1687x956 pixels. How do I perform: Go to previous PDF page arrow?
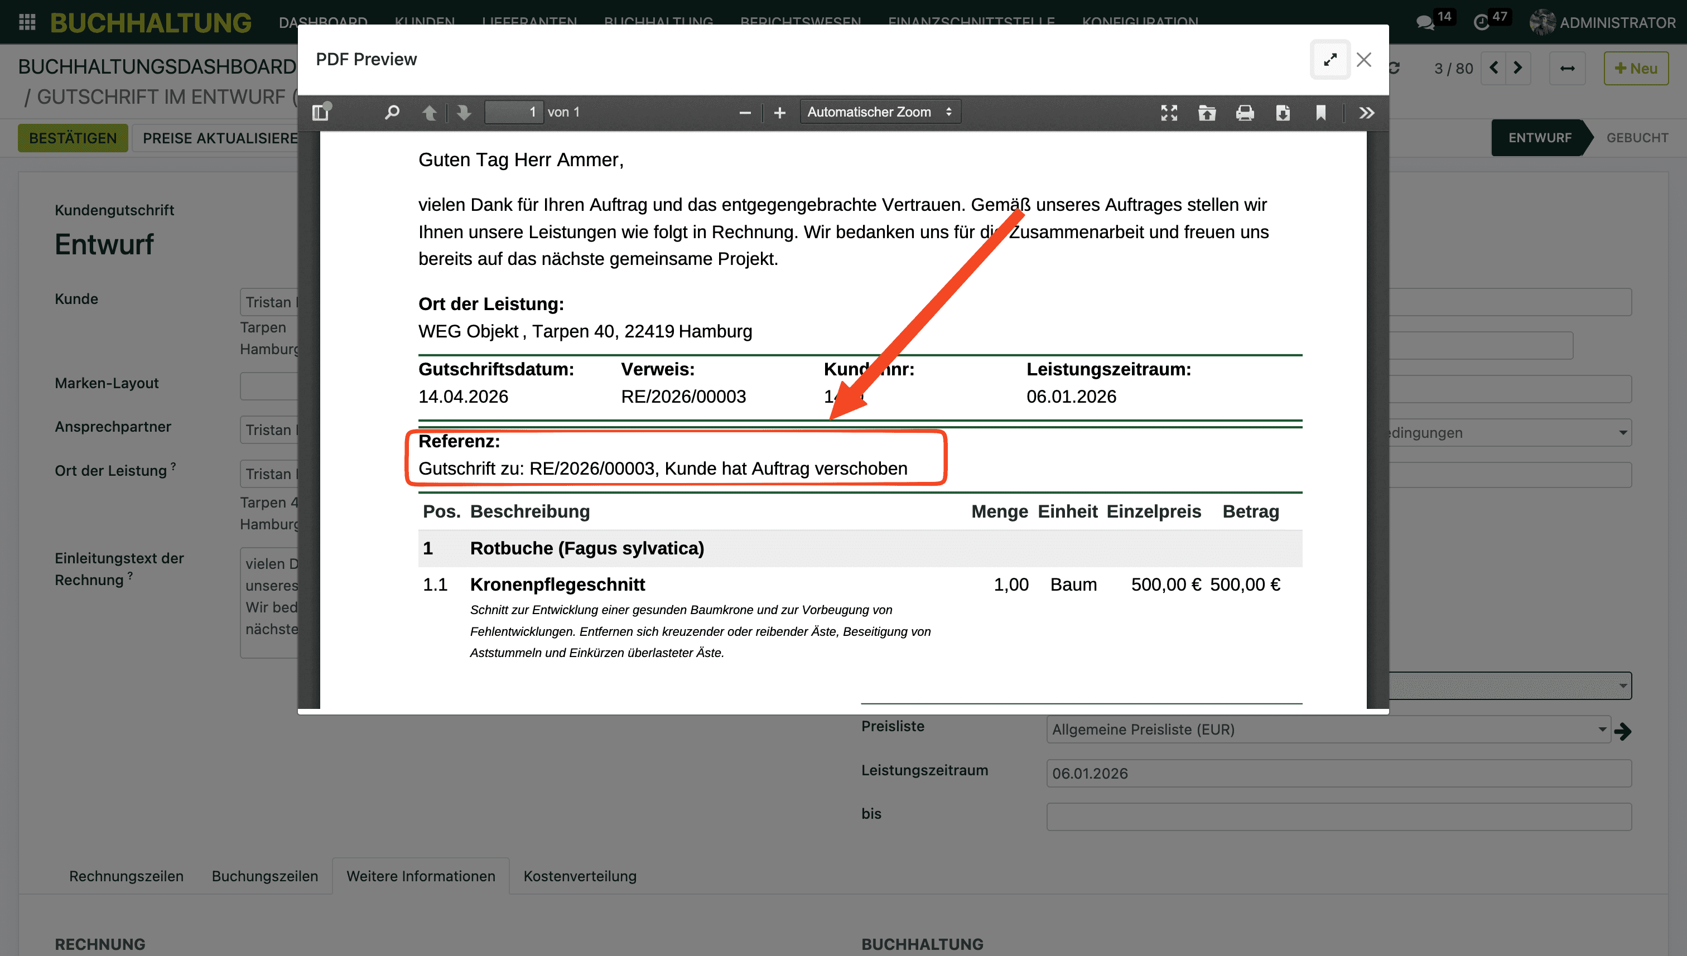pyautogui.click(x=430, y=112)
